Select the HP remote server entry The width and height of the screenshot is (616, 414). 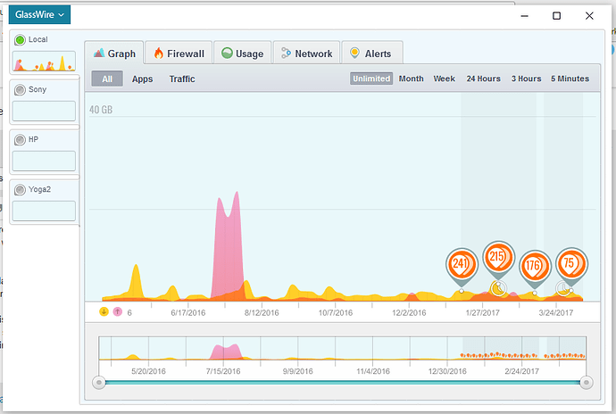(x=43, y=139)
